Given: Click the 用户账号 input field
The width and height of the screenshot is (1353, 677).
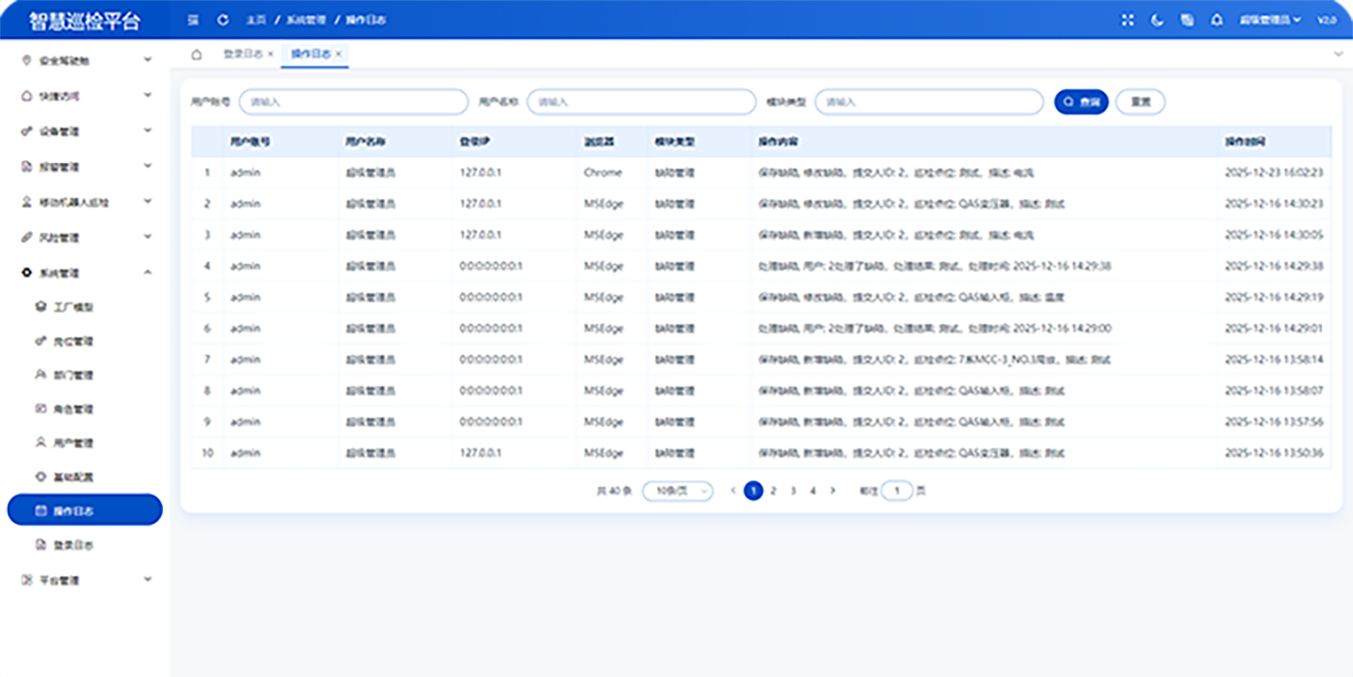Looking at the screenshot, I should click(x=353, y=102).
